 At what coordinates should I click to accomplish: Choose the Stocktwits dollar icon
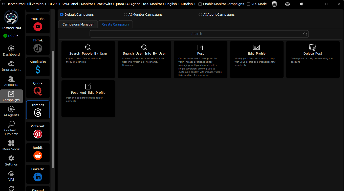(x=38, y=69)
